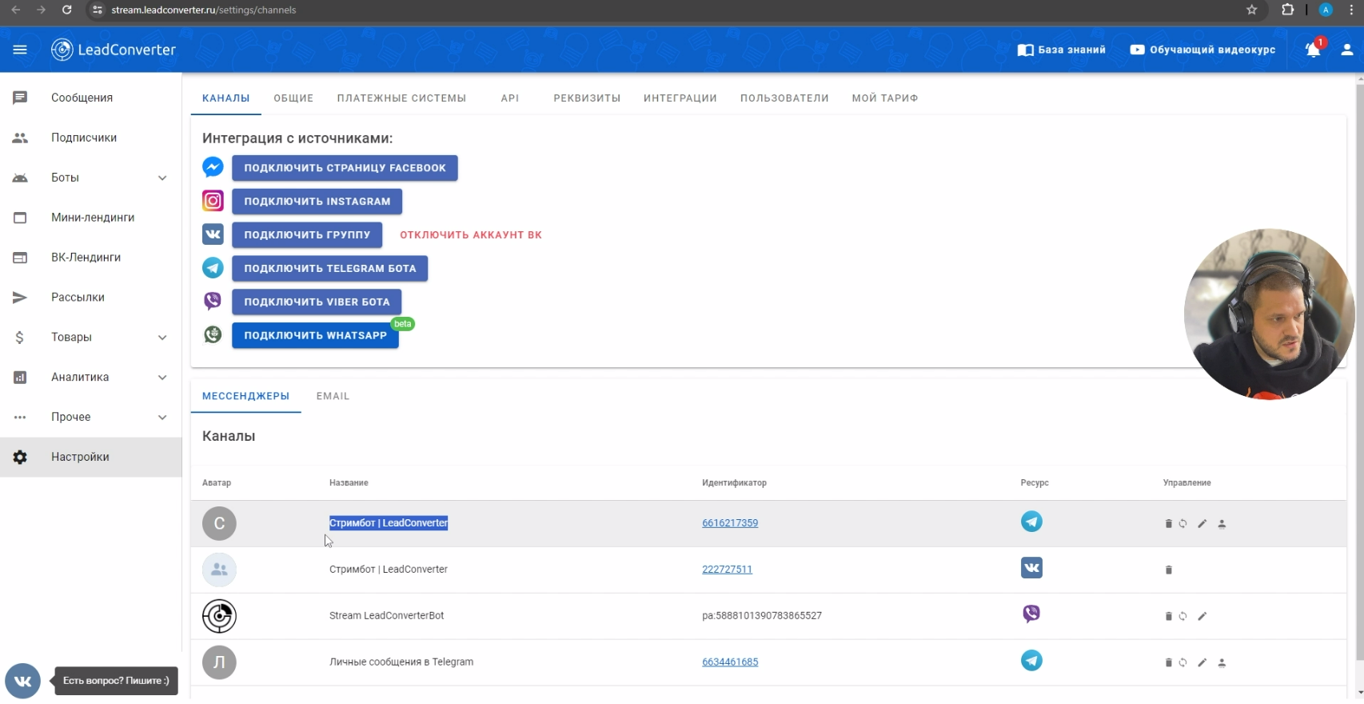1364x704 pixels.
Task: Open the Интеграции tab
Action: pos(680,98)
